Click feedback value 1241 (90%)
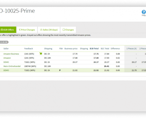The height and width of the screenshot is (118, 146). 29,58
